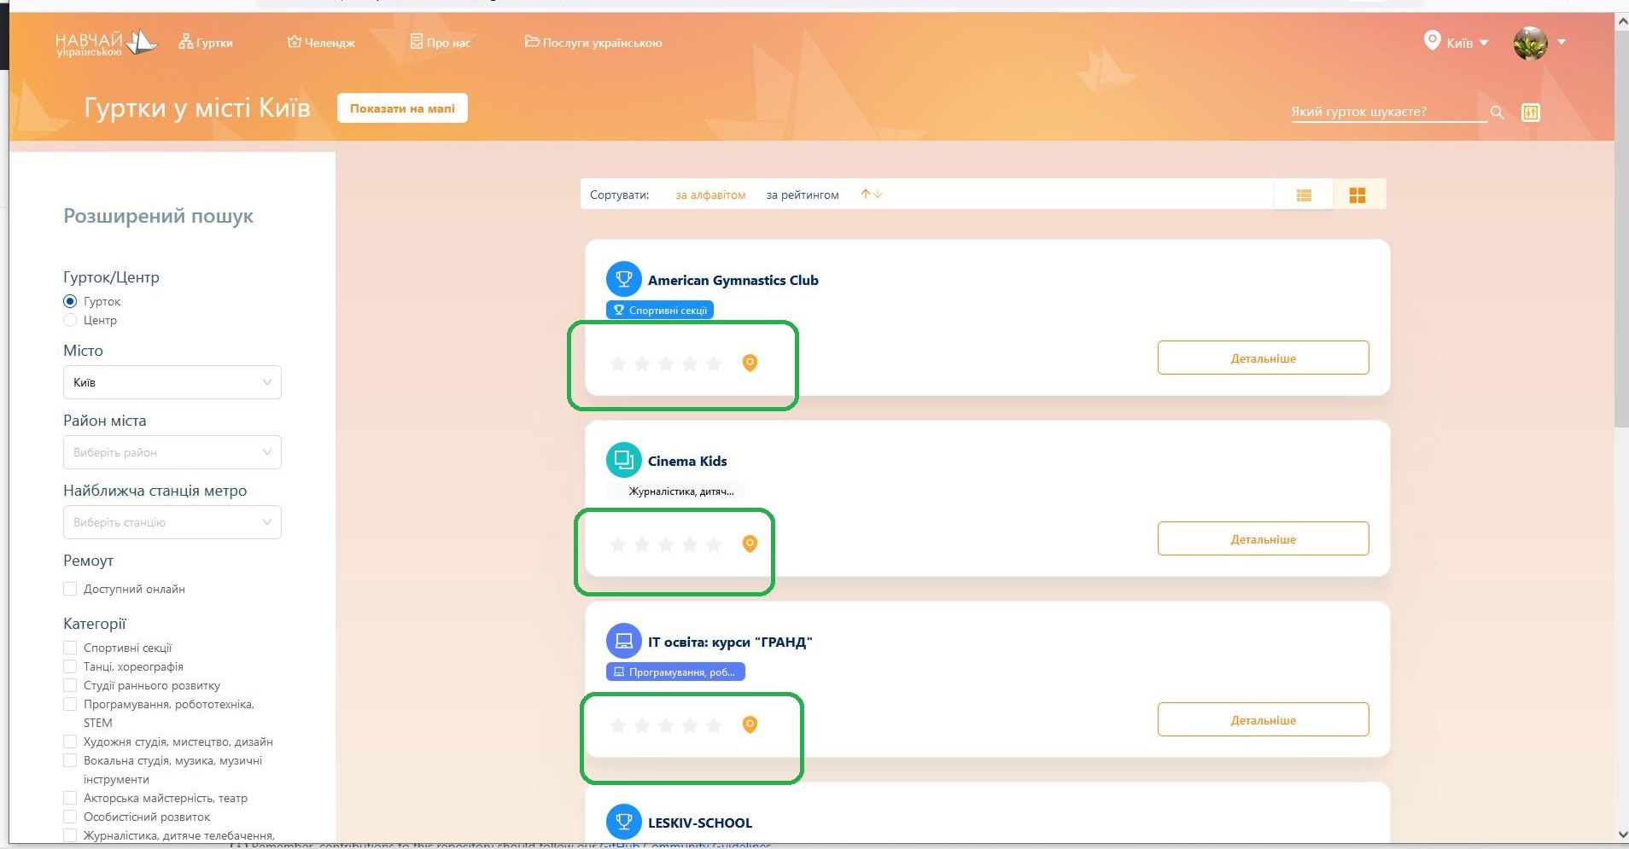The image size is (1629, 849).
Task: Rate American Gymnastics Club five stars
Action: [714, 364]
